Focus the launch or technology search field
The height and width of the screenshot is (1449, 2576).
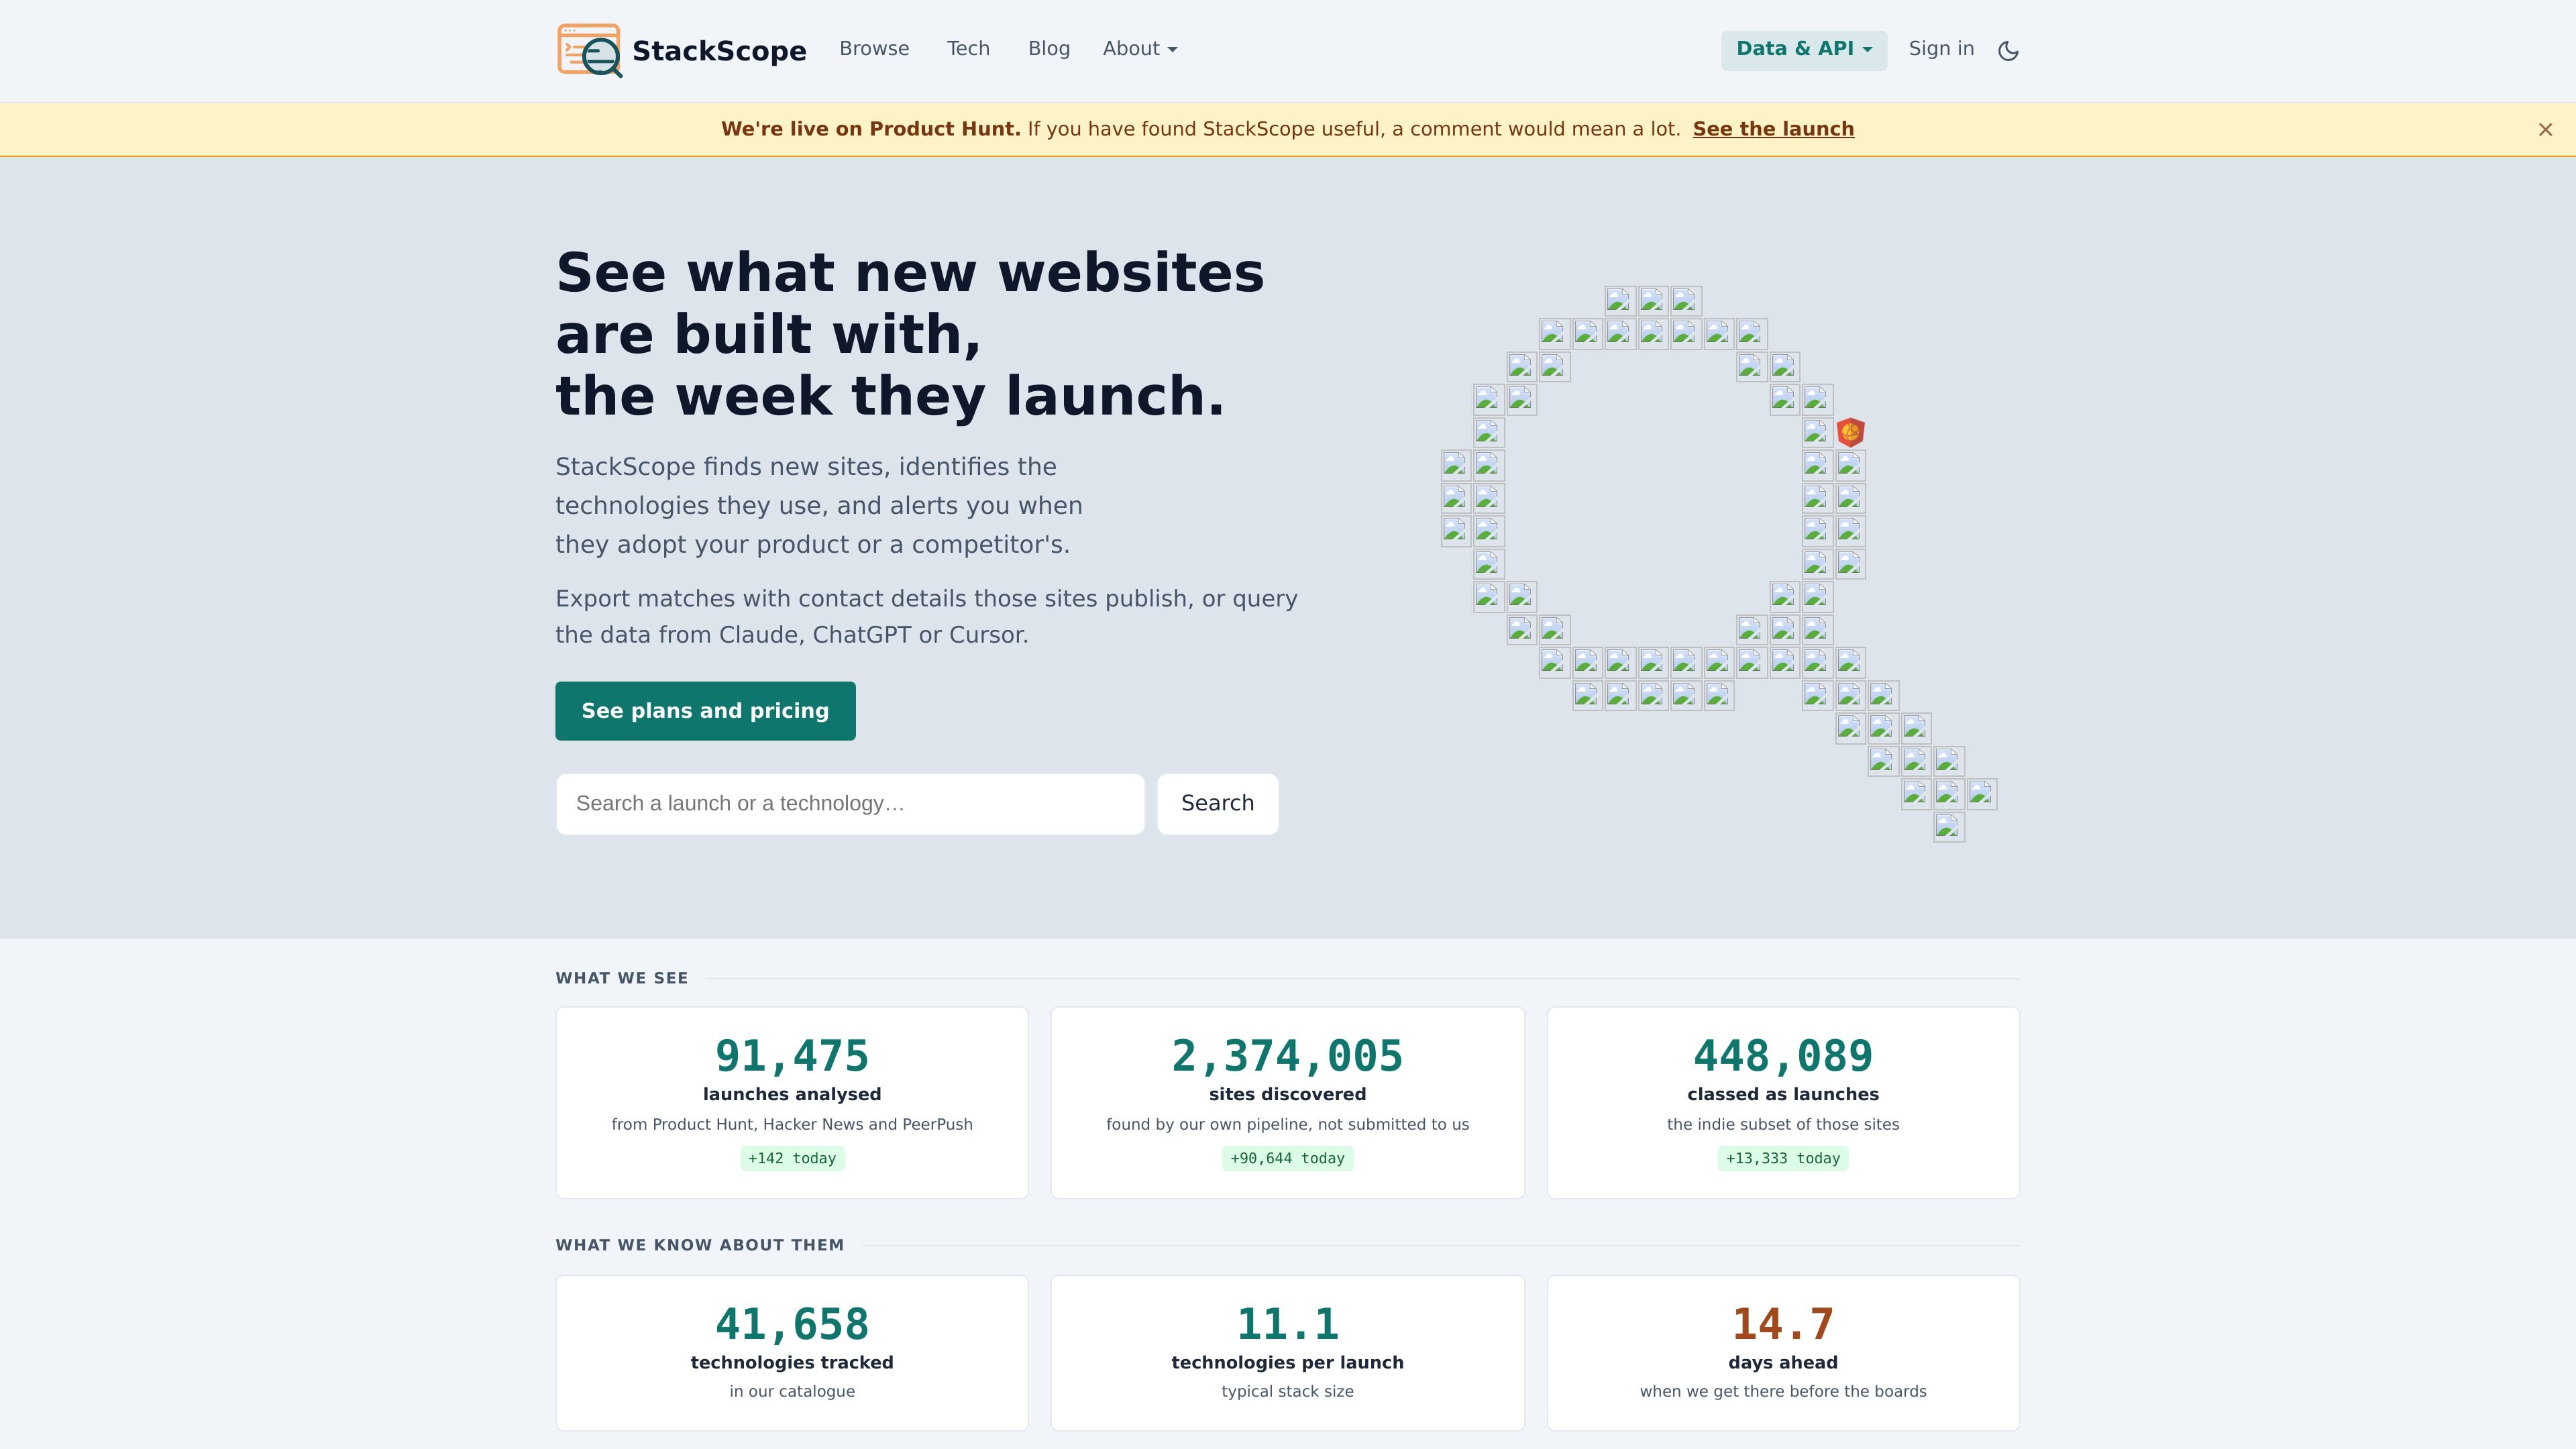point(850,803)
